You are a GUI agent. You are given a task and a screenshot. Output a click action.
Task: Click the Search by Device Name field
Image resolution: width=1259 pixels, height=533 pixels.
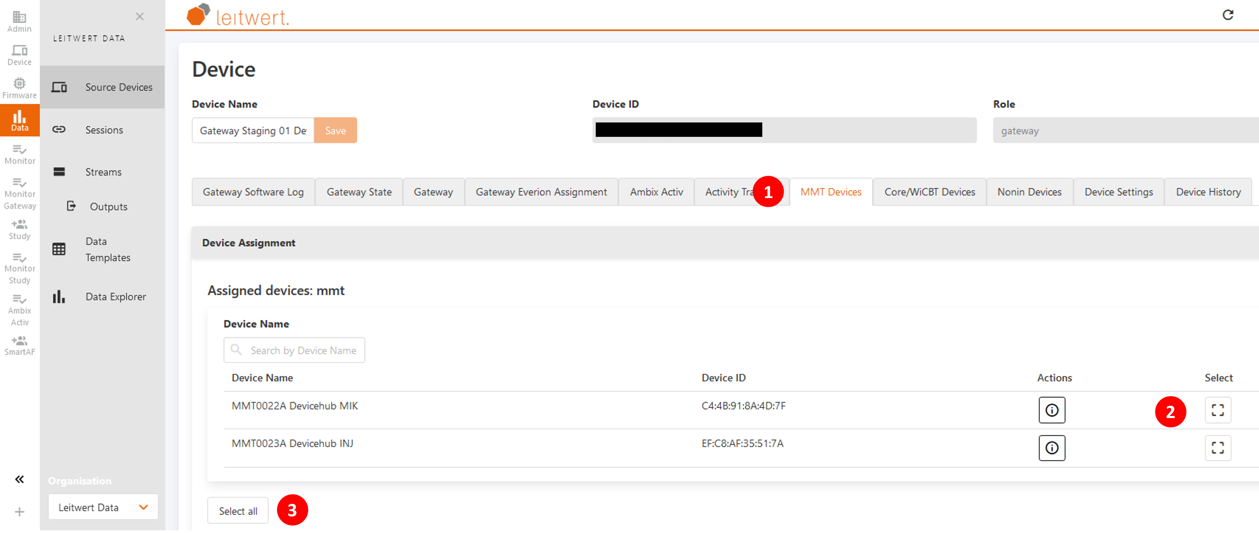click(x=294, y=350)
